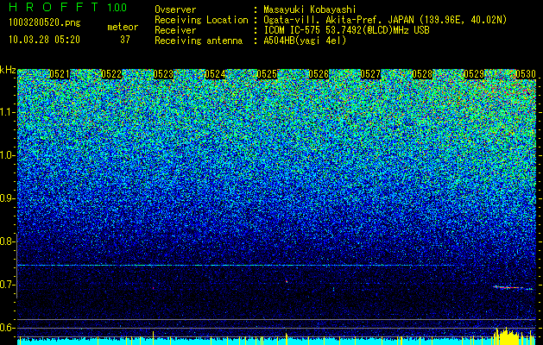The height and width of the screenshot is (345, 543).
Task: Click the kHz axis unit label
Action: pos(8,70)
